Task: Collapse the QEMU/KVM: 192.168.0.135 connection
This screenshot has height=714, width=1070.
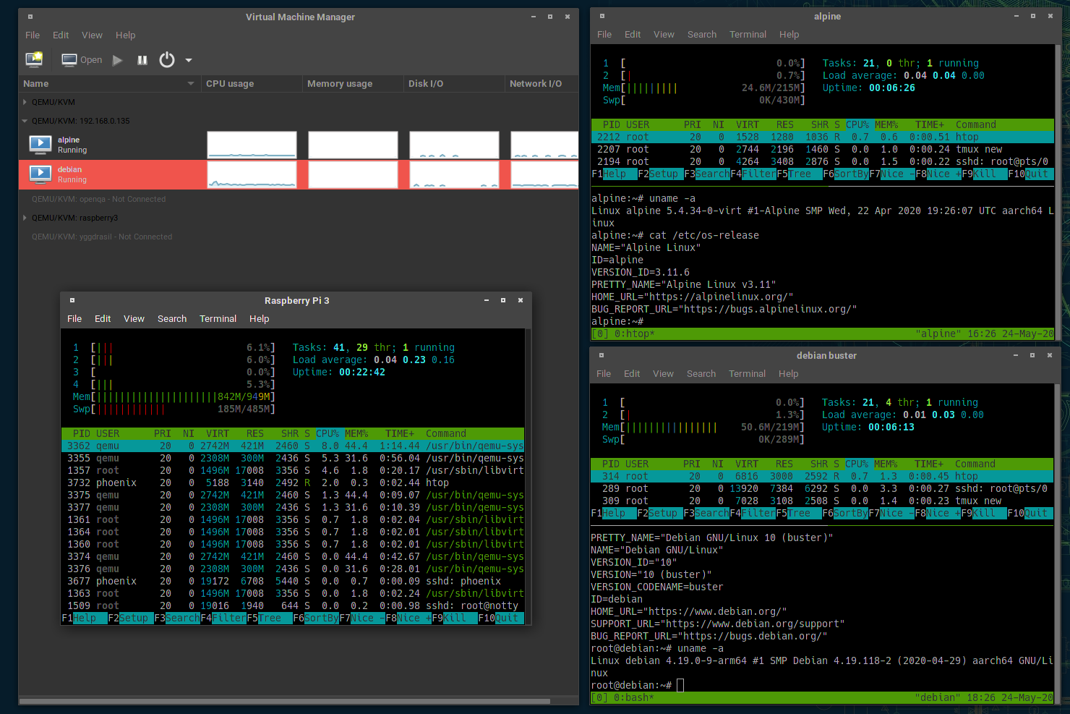Action: pyautogui.click(x=25, y=121)
